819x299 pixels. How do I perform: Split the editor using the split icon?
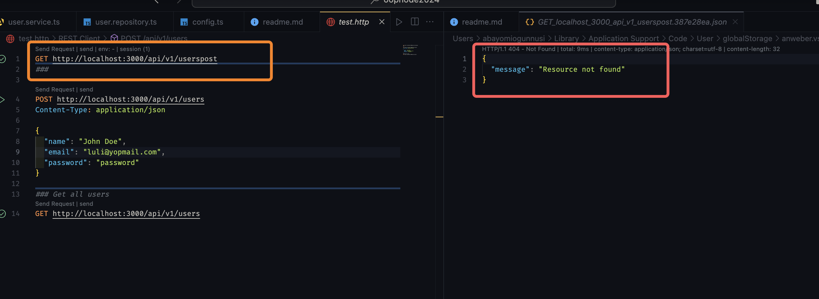[415, 22]
